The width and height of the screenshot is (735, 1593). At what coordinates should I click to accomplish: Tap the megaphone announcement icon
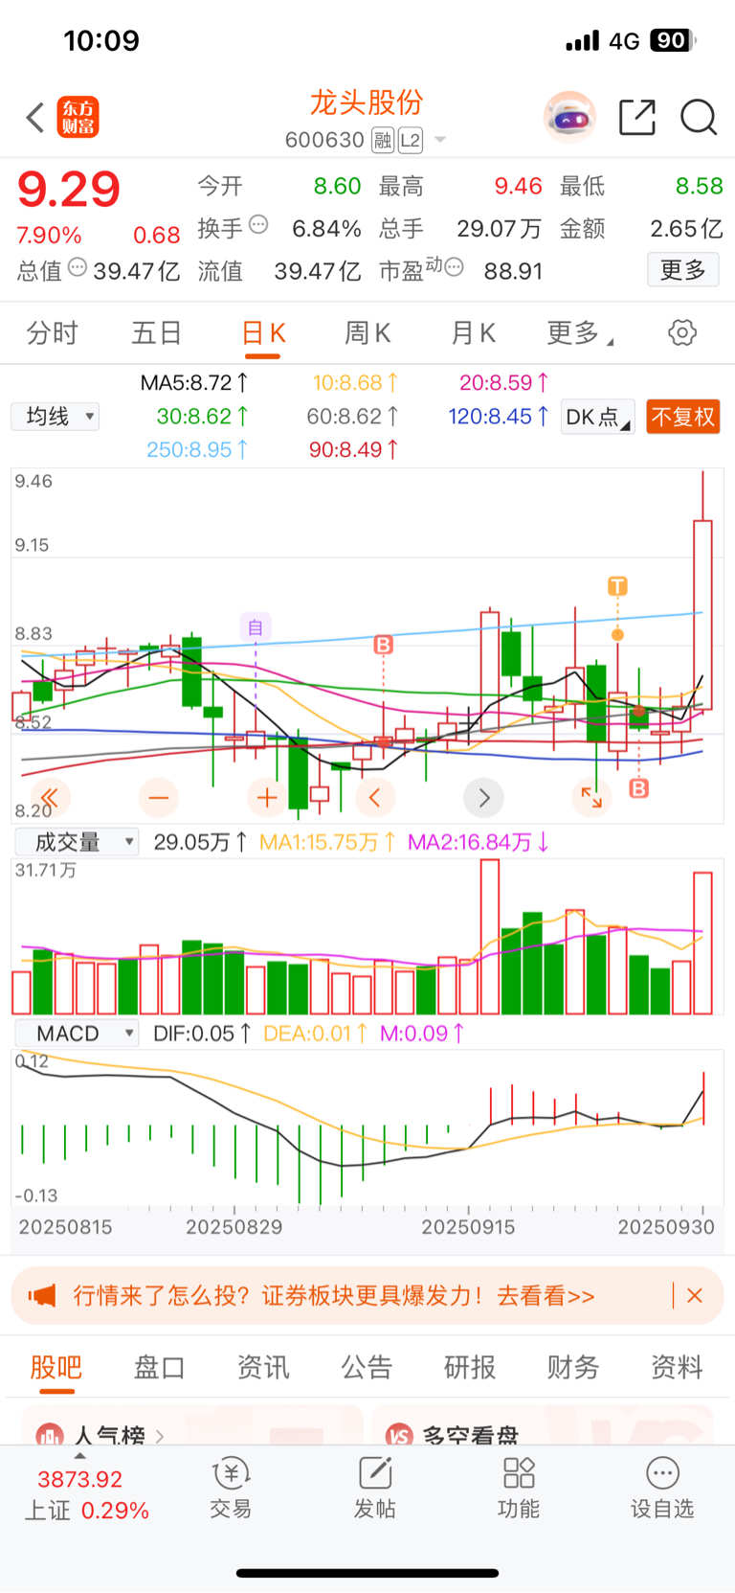tap(42, 1296)
